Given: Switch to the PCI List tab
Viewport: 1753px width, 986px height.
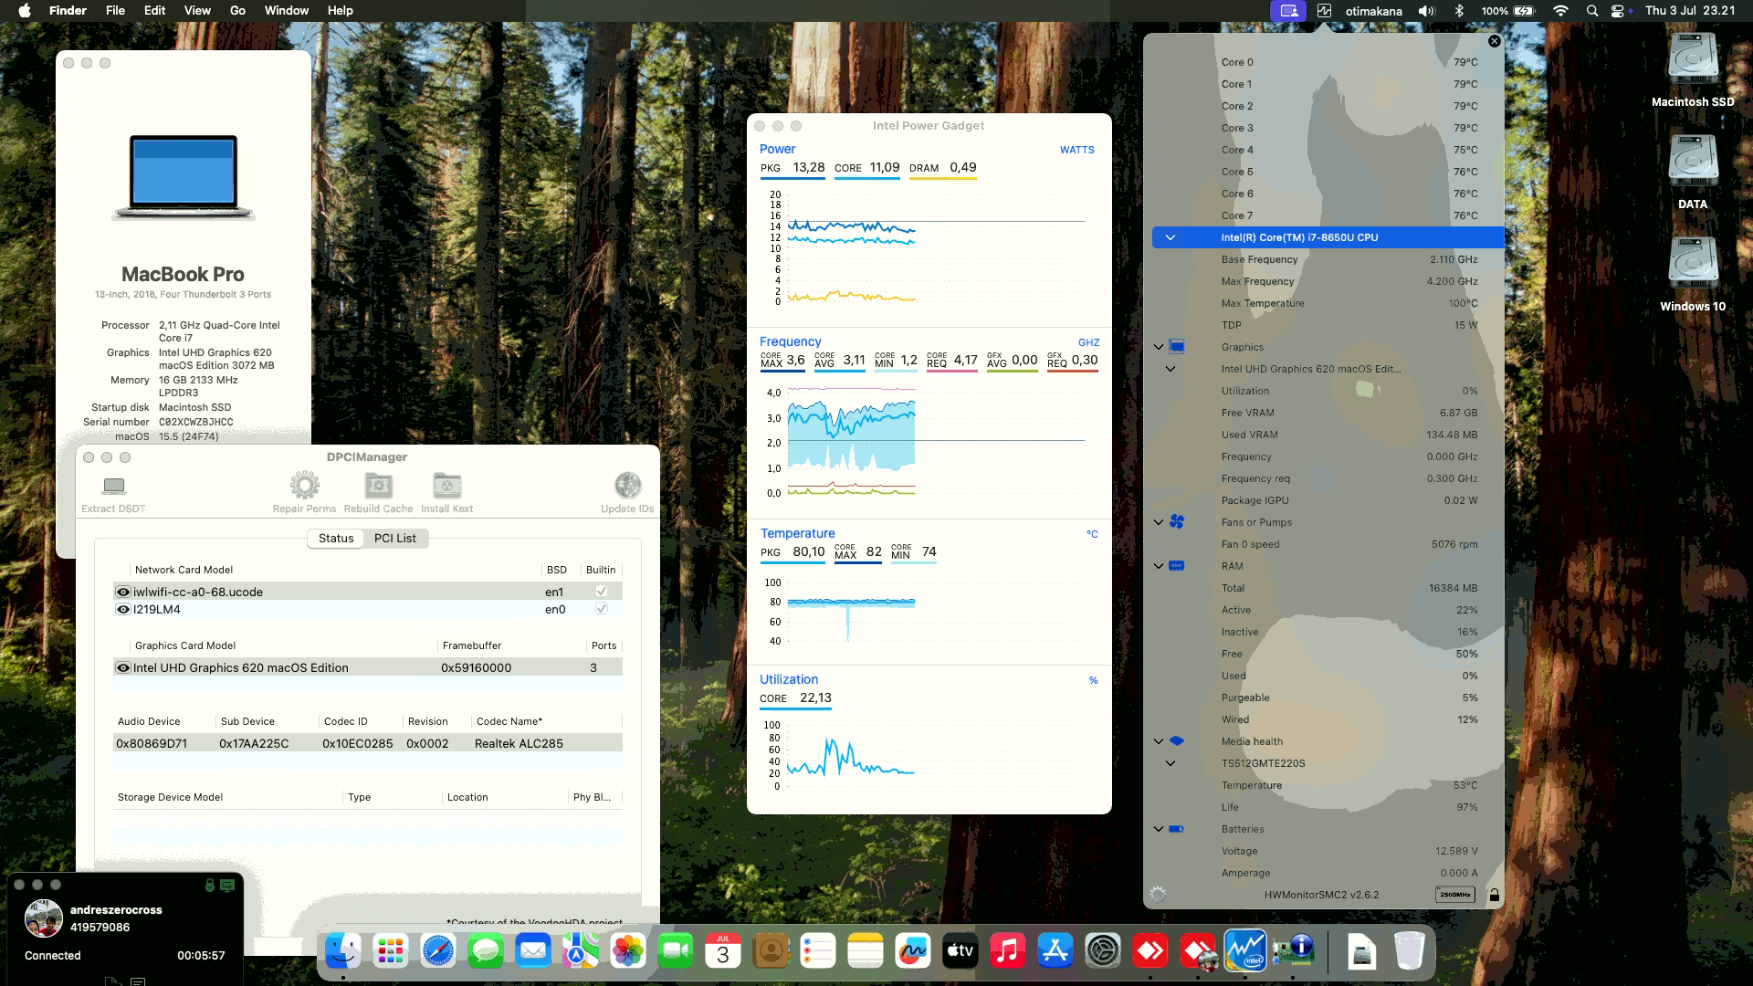Looking at the screenshot, I should [x=394, y=539].
